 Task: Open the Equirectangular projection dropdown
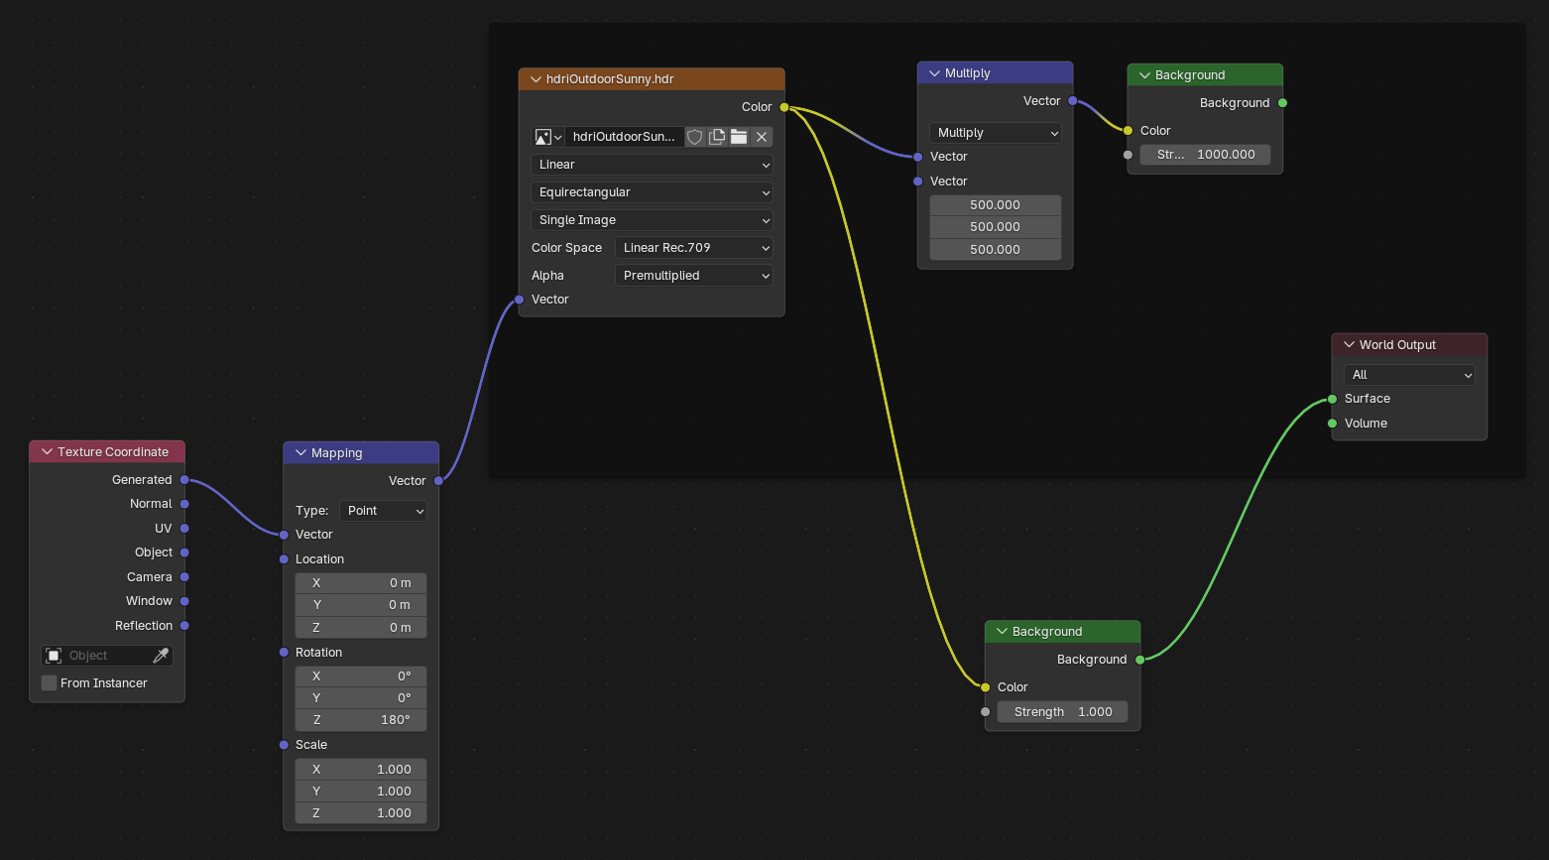pyautogui.click(x=652, y=191)
